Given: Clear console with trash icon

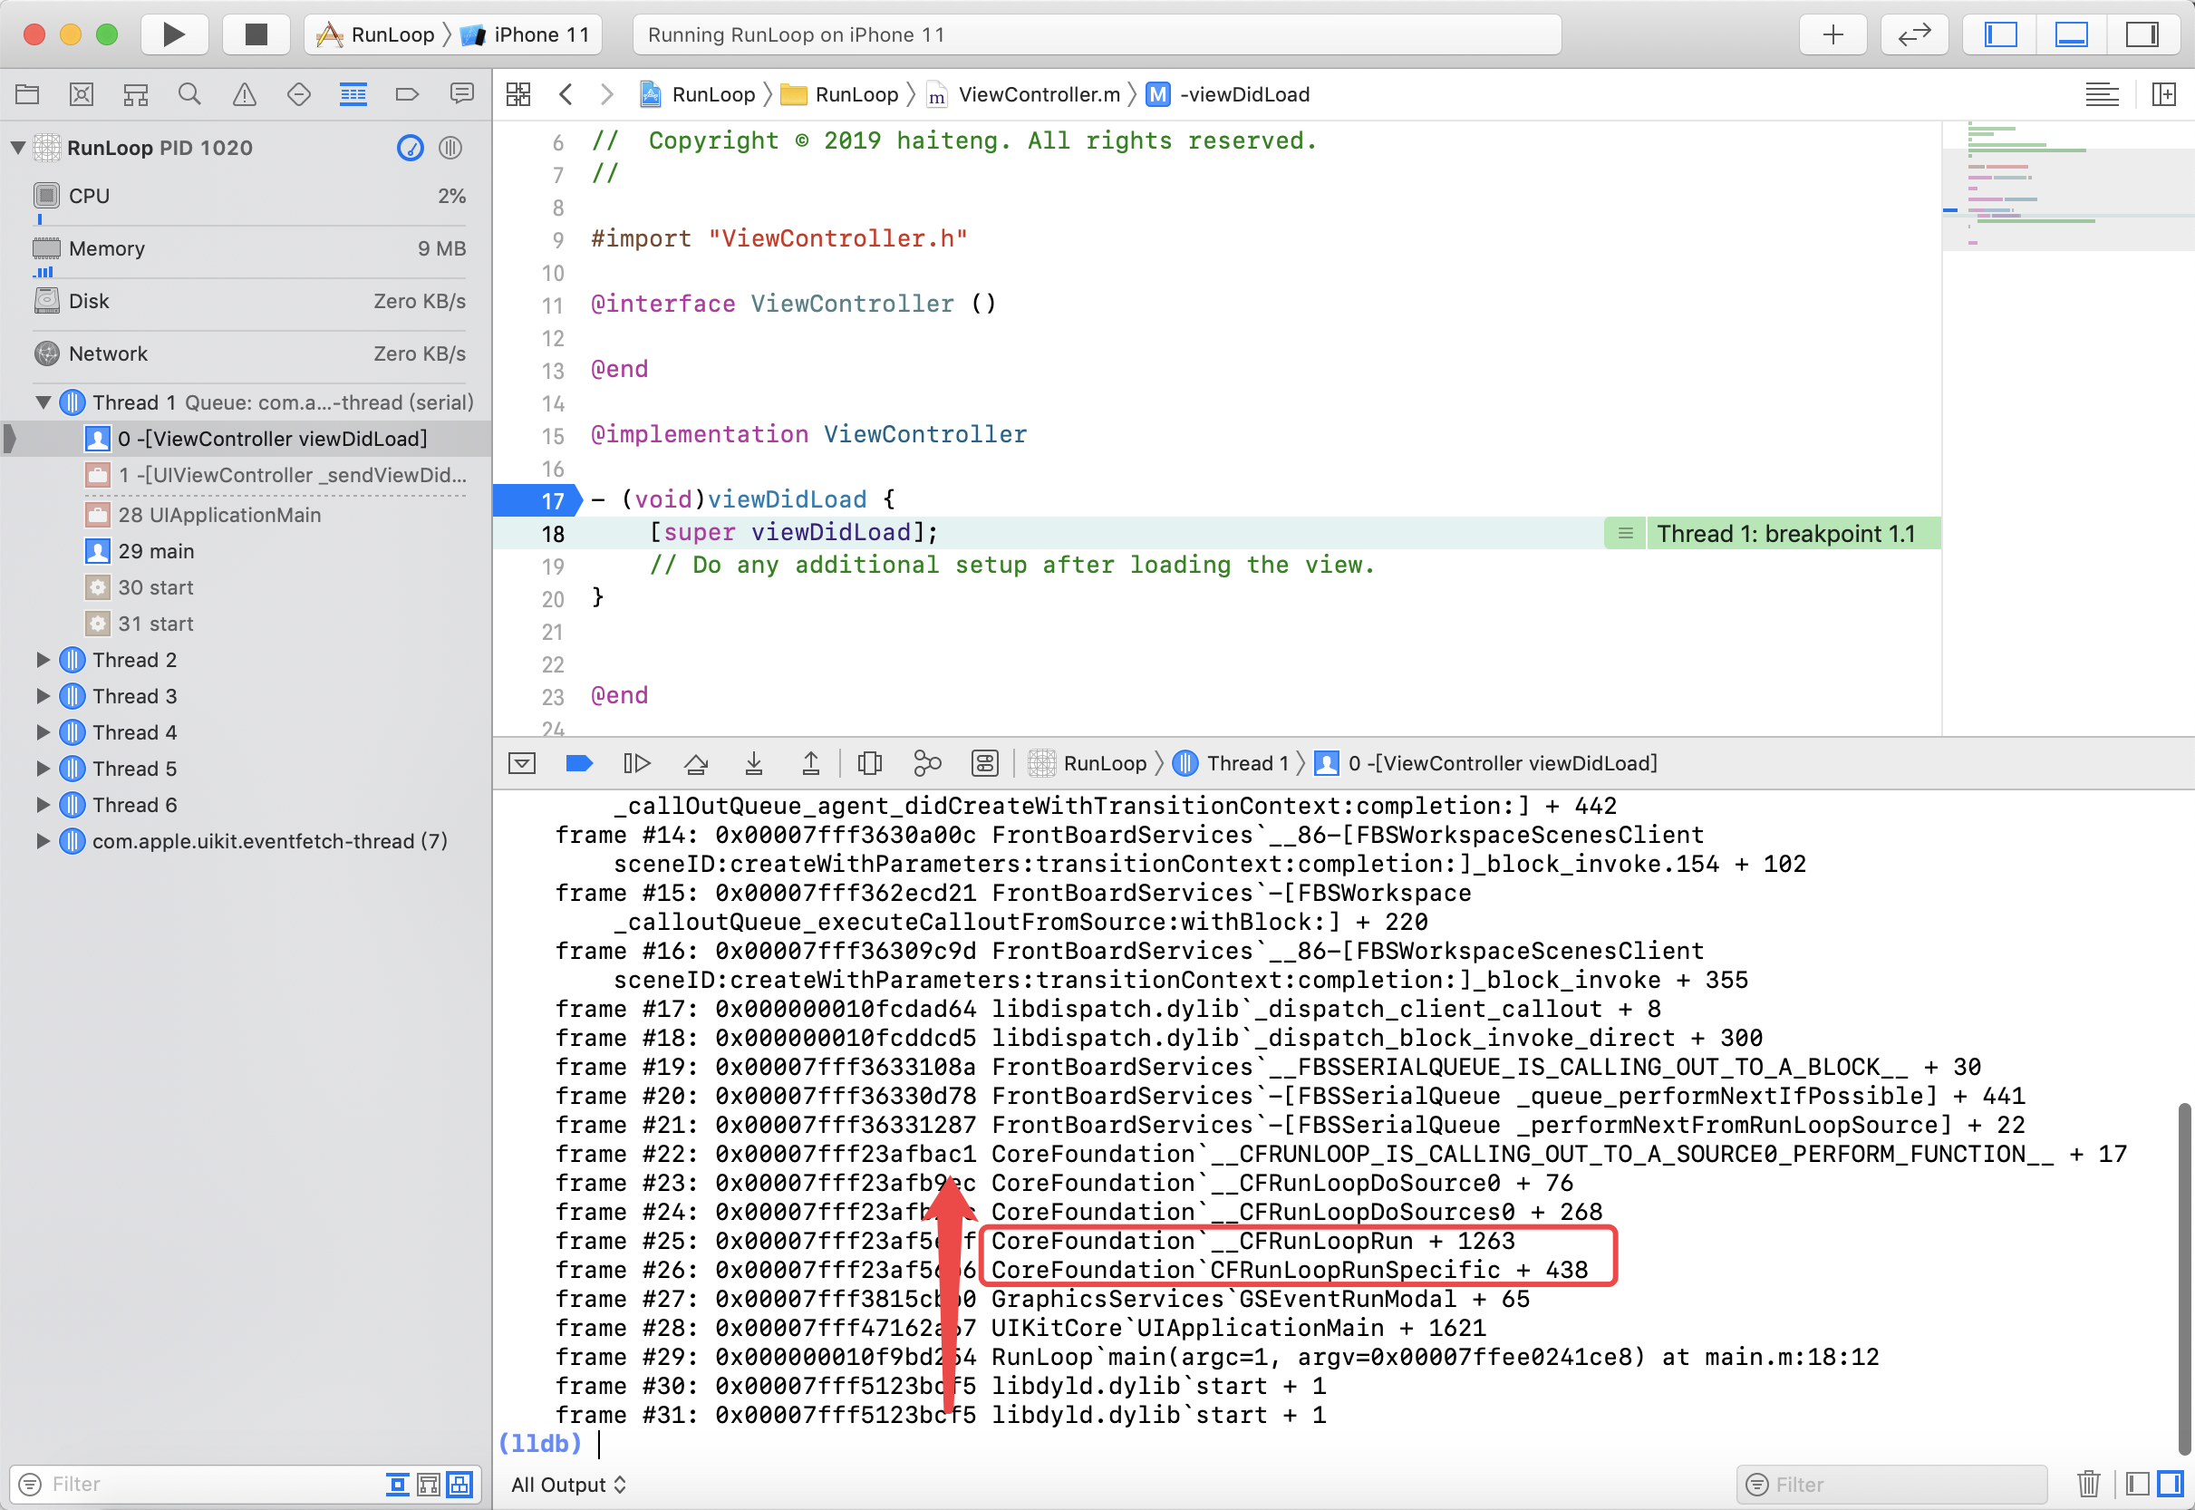Looking at the screenshot, I should click(2088, 1484).
